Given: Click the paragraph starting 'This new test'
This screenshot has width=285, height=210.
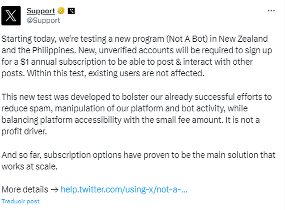Looking at the screenshot, I should (137, 114).
